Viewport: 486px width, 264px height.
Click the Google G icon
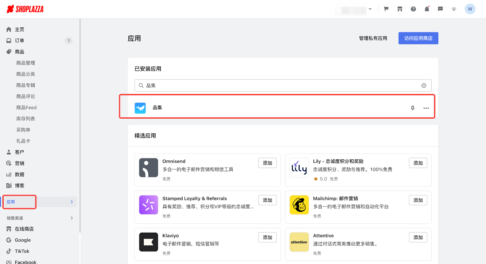[x=9, y=240]
